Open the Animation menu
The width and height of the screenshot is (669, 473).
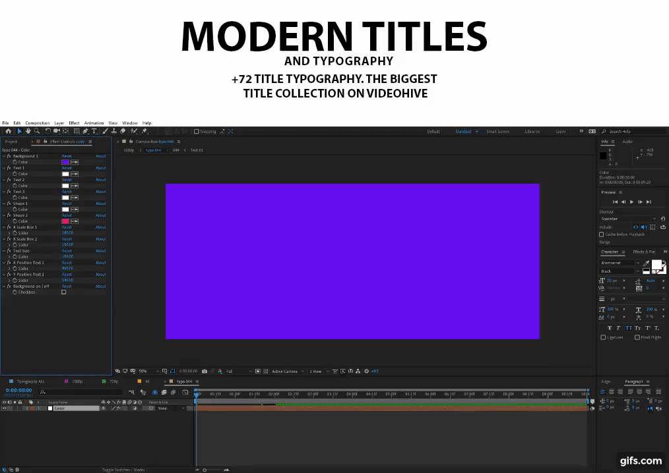(94, 123)
